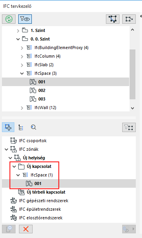Switch to the tree hierarchy view icon
The image size is (142, 238).
coord(21,127)
